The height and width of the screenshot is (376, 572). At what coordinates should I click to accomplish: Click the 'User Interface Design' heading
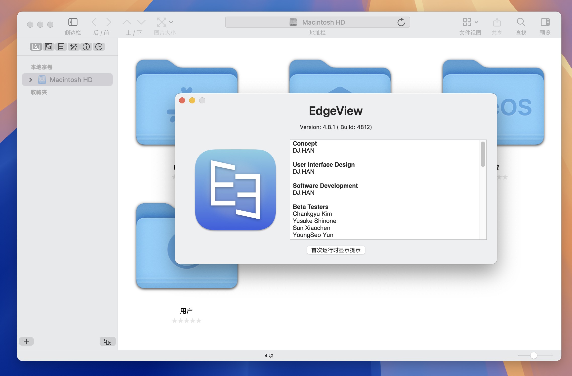(323, 165)
